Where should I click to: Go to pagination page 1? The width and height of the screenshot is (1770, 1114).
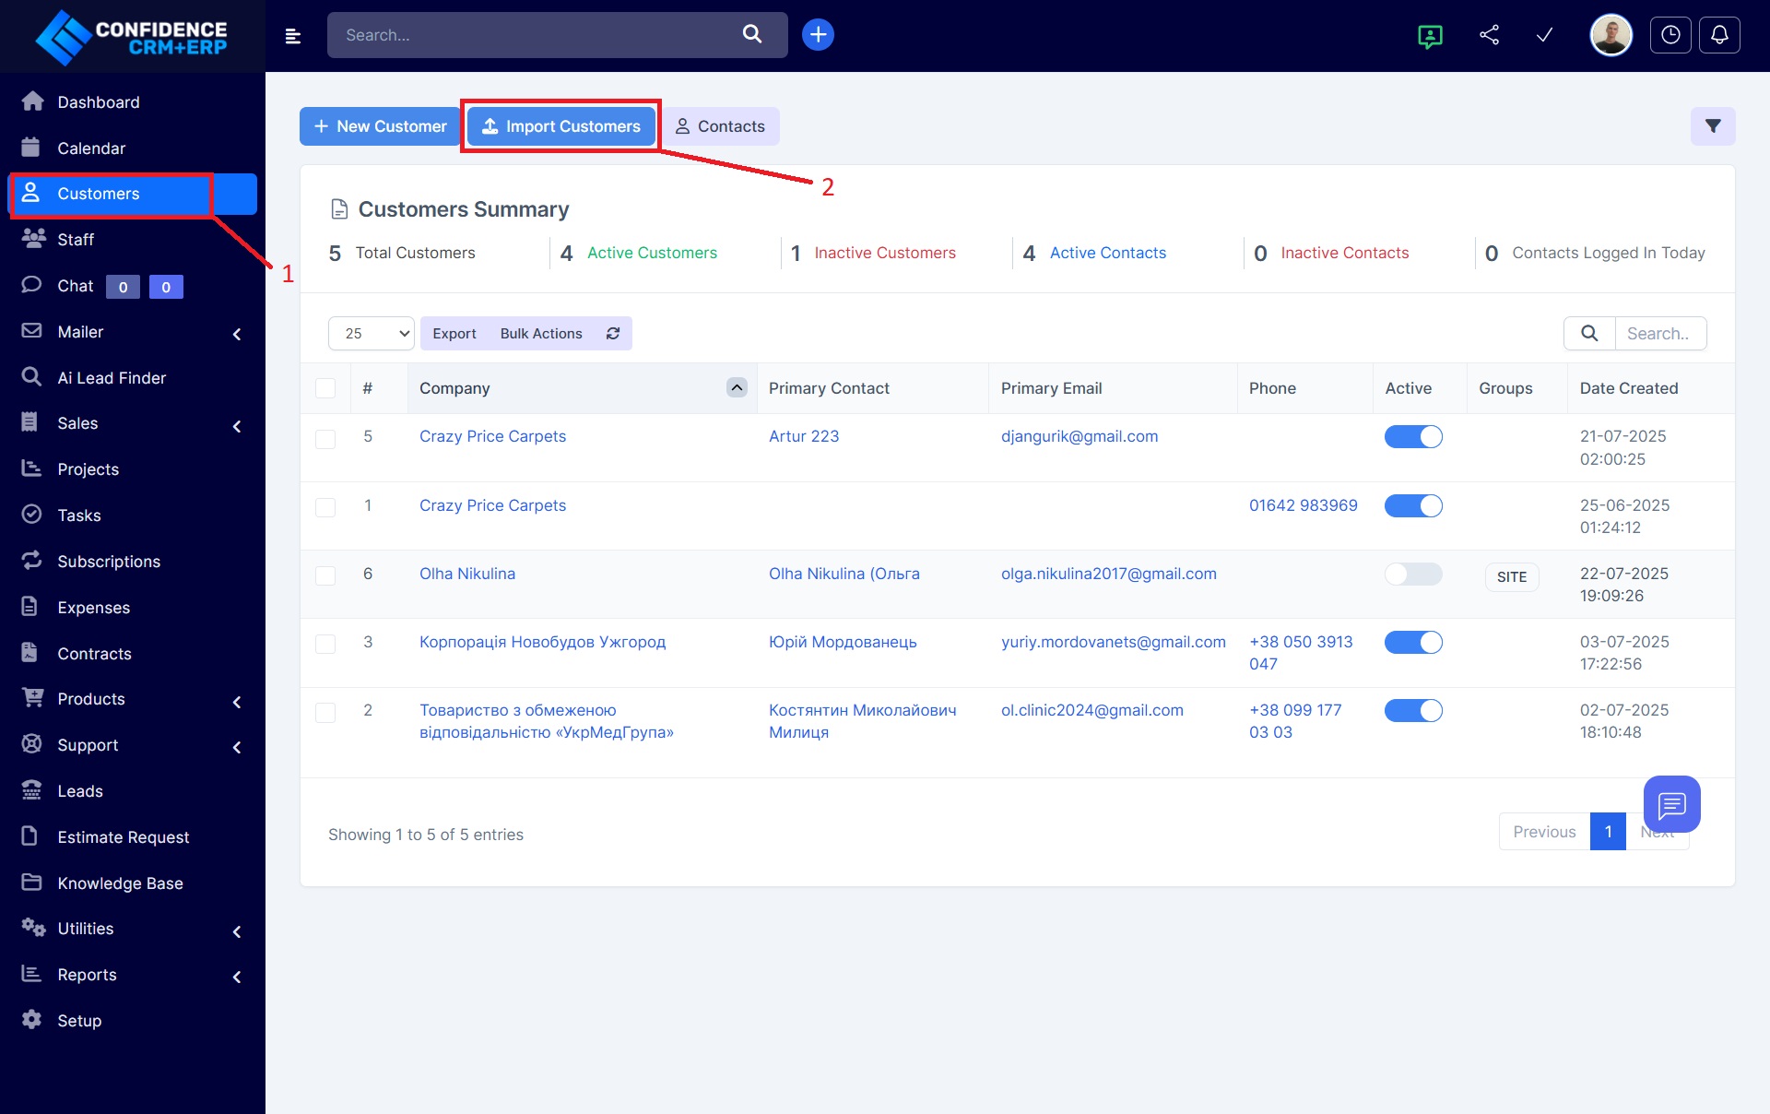click(1608, 832)
